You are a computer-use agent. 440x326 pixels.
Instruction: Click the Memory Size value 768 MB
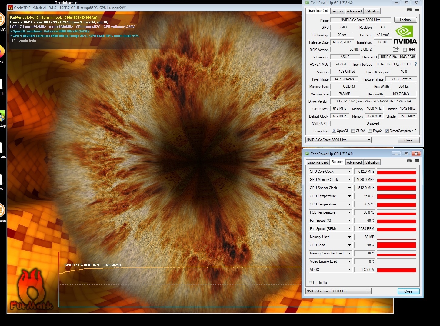[345, 94]
